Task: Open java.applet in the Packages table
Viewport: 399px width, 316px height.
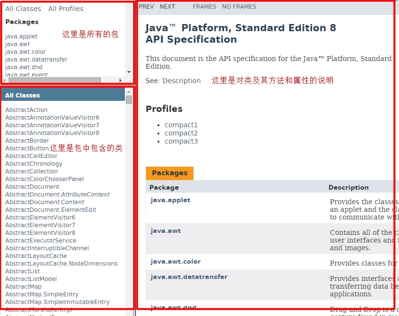Action: pos(170,200)
